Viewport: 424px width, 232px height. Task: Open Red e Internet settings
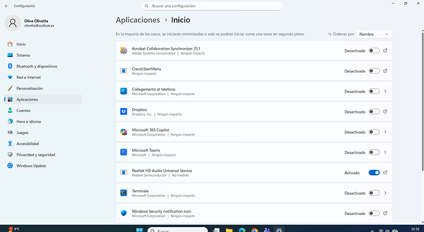pos(43,77)
